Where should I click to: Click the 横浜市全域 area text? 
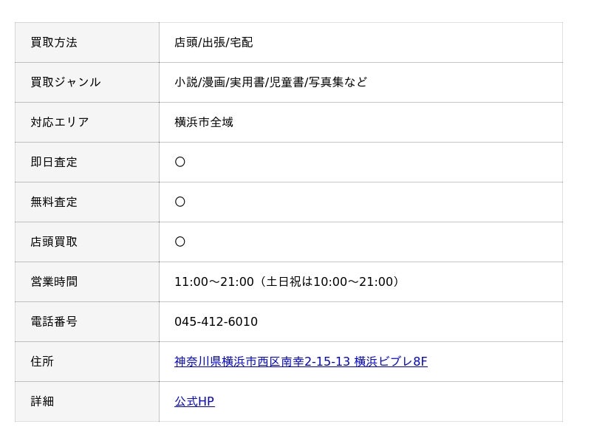[204, 122]
